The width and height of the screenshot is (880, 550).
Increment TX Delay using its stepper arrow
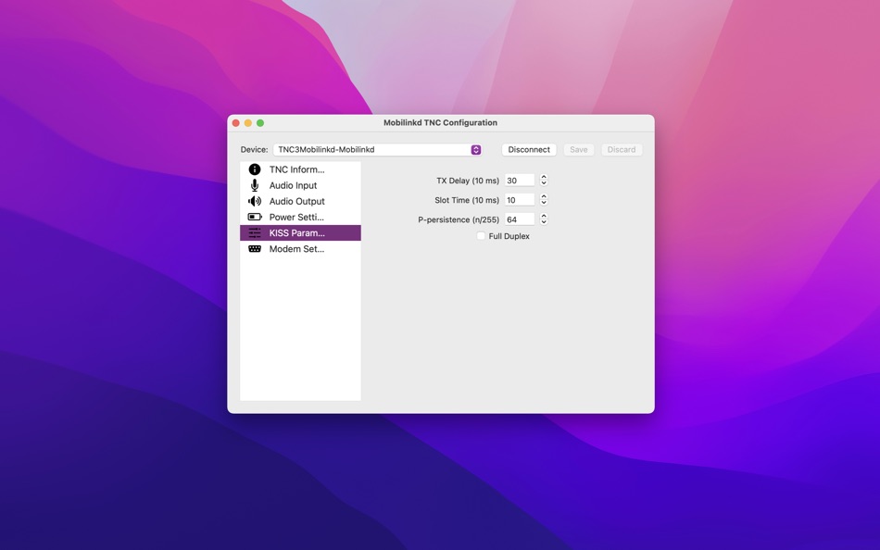click(544, 177)
